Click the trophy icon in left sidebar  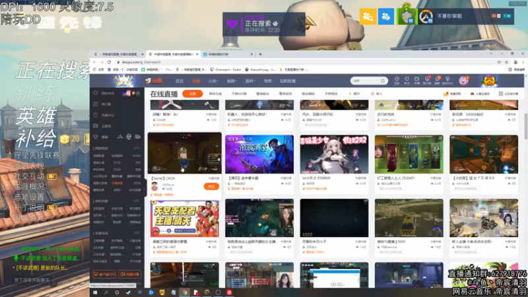click(x=96, y=137)
